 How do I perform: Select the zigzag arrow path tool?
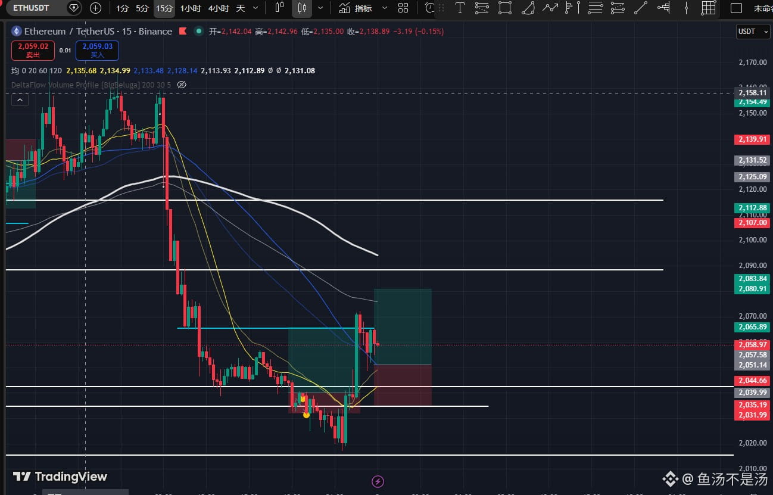click(x=550, y=8)
